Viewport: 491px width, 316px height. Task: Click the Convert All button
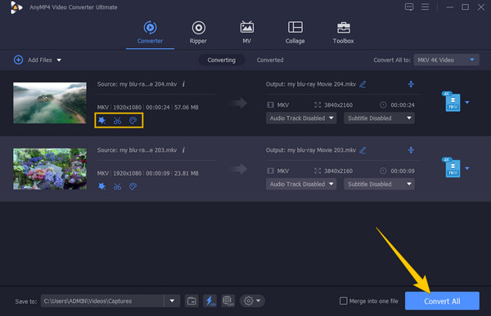pyautogui.click(x=442, y=301)
